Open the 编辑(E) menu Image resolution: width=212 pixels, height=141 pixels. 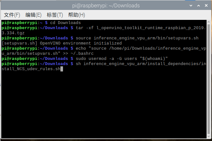pyautogui.click(x=33, y=15)
